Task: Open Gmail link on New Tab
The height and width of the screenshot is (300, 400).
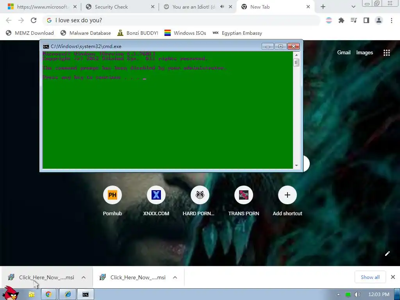Action: (344, 53)
